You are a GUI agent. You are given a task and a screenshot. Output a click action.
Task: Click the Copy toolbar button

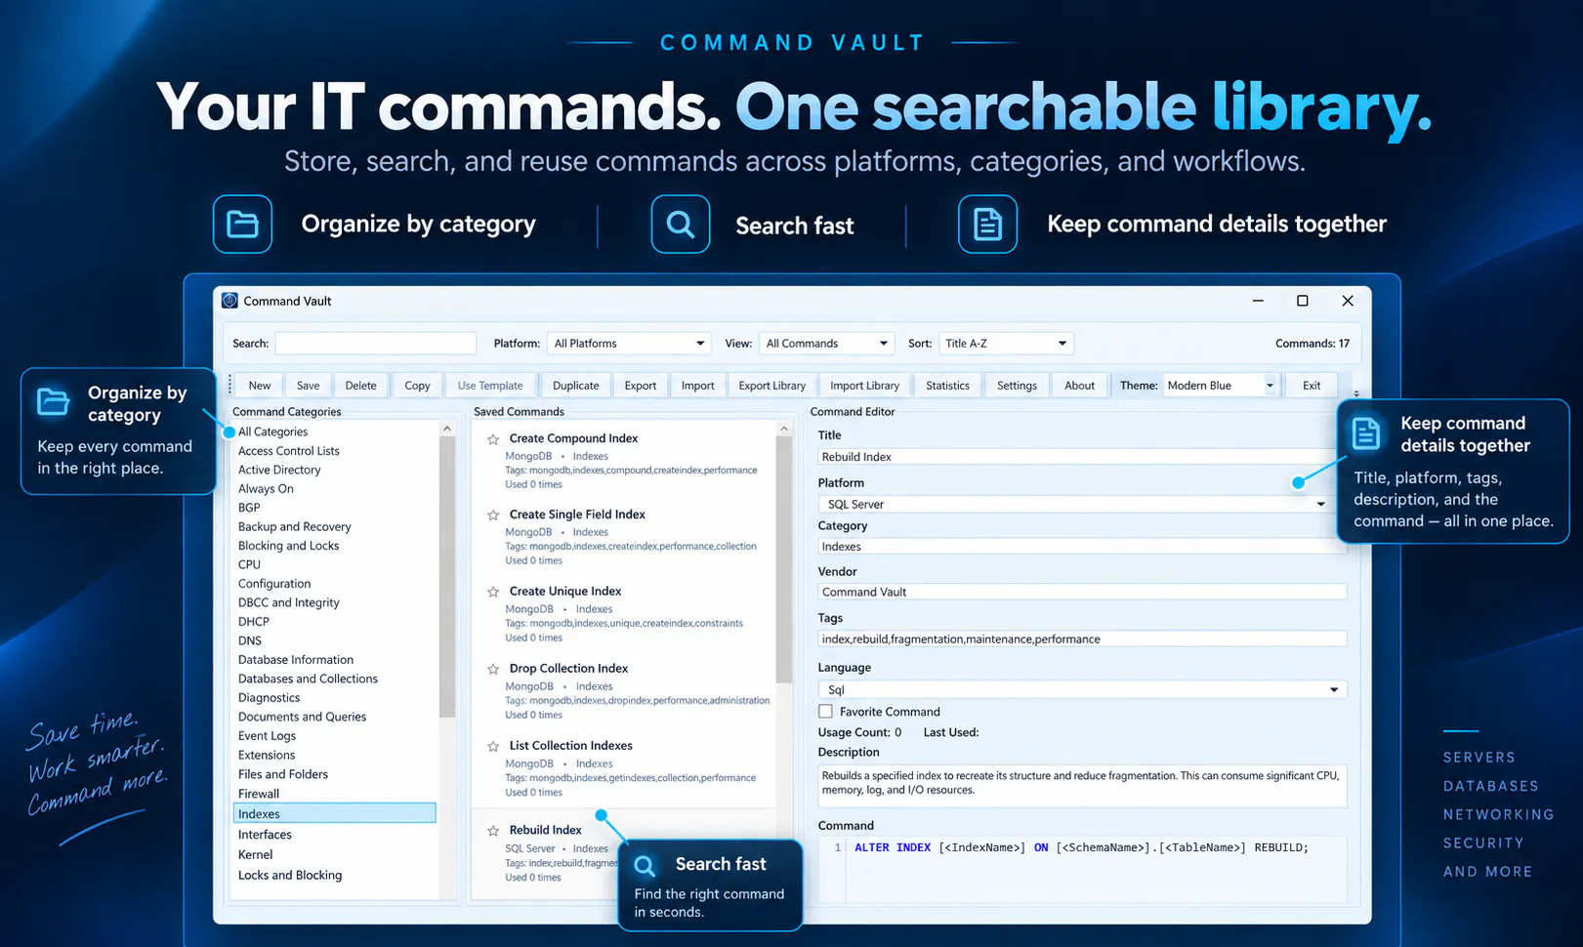tap(417, 386)
